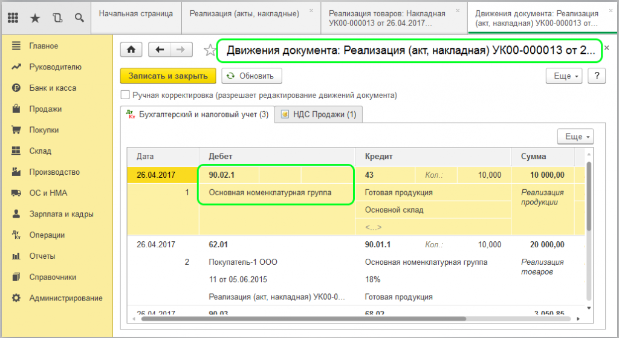Open help with the question mark button

tap(597, 76)
